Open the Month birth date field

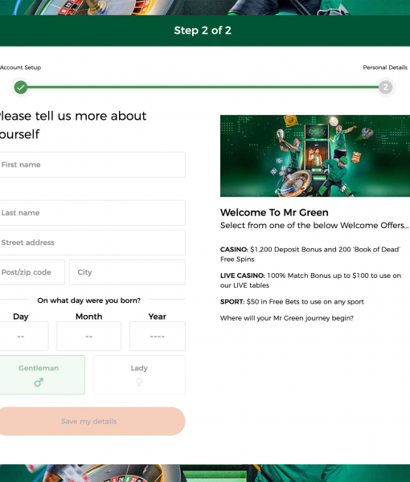(x=89, y=336)
